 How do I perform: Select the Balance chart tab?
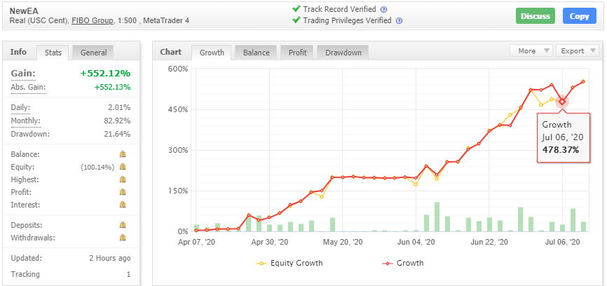256,53
